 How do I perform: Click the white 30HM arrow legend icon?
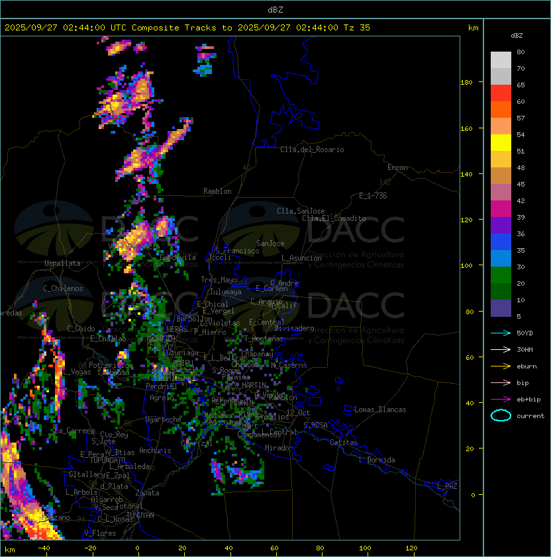pos(501,349)
